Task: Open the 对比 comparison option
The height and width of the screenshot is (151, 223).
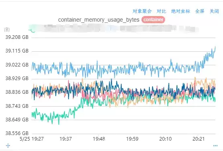Action: pyautogui.click(x=161, y=11)
